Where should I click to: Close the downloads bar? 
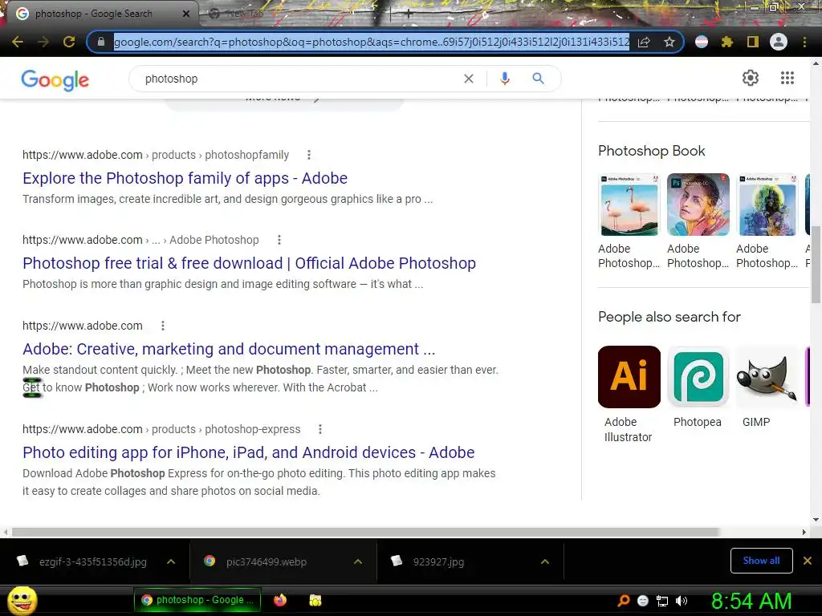[808, 561]
